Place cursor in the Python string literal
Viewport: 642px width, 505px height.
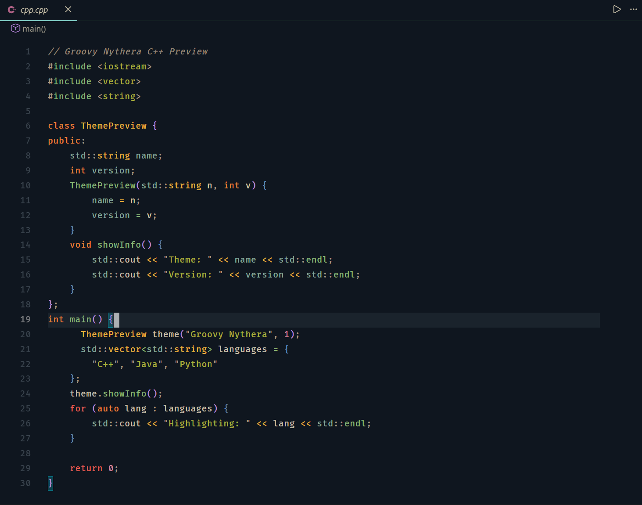pos(195,364)
